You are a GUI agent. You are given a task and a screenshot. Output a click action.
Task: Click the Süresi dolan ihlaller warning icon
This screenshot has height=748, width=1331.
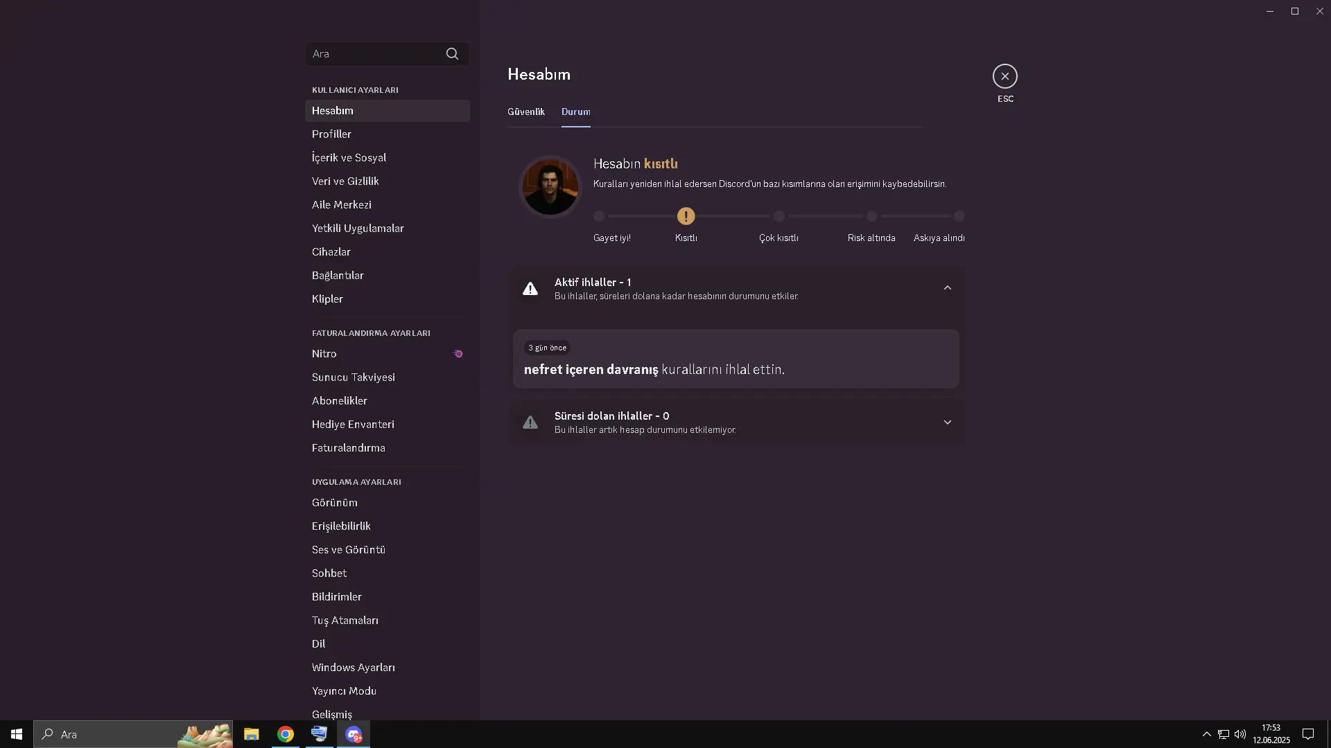coord(530,422)
